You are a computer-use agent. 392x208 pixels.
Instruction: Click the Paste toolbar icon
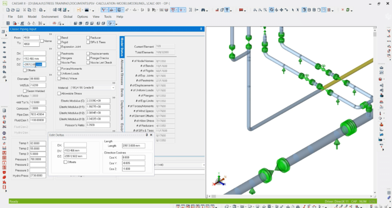pyautogui.click(x=34, y=10)
